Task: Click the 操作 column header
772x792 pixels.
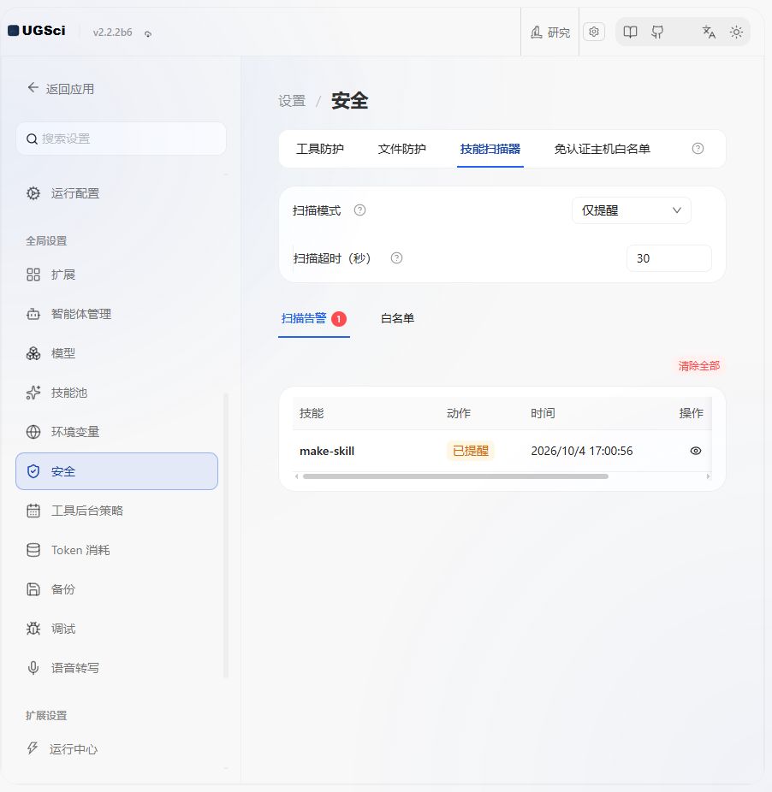Action: pos(691,414)
